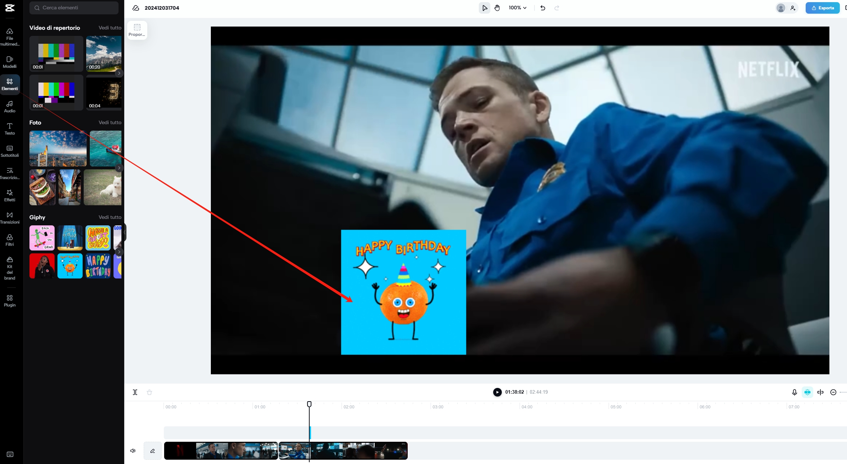Image resolution: width=847 pixels, height=464 pixels.
Task: Open the Transizioni sidebar panel
Action: [x=10, y=218]
